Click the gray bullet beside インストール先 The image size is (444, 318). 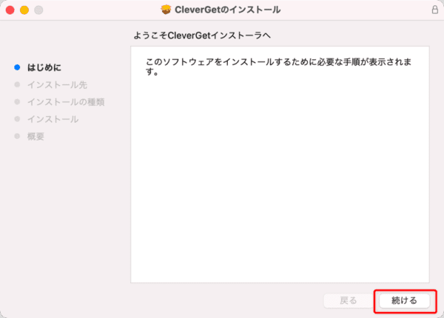[x=17, y=84]
